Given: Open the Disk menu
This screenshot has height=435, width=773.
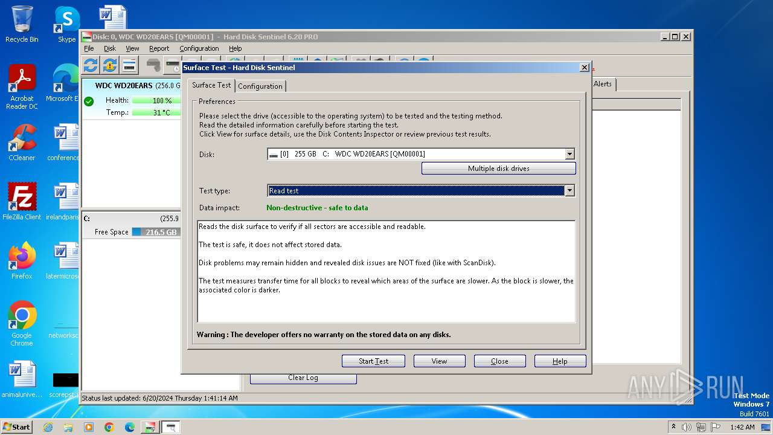Looking at the screenshot, I should click(x=109, y=48).
